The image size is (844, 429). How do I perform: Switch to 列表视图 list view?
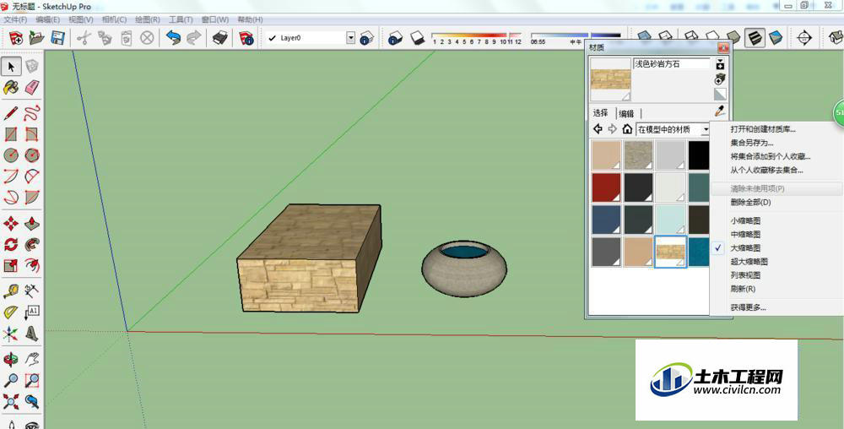(745, 275)
